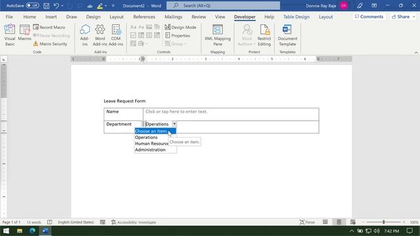Screen dimensions: 420x236
Task: Open Document Template dialog
Action: [x=287, y=35]
